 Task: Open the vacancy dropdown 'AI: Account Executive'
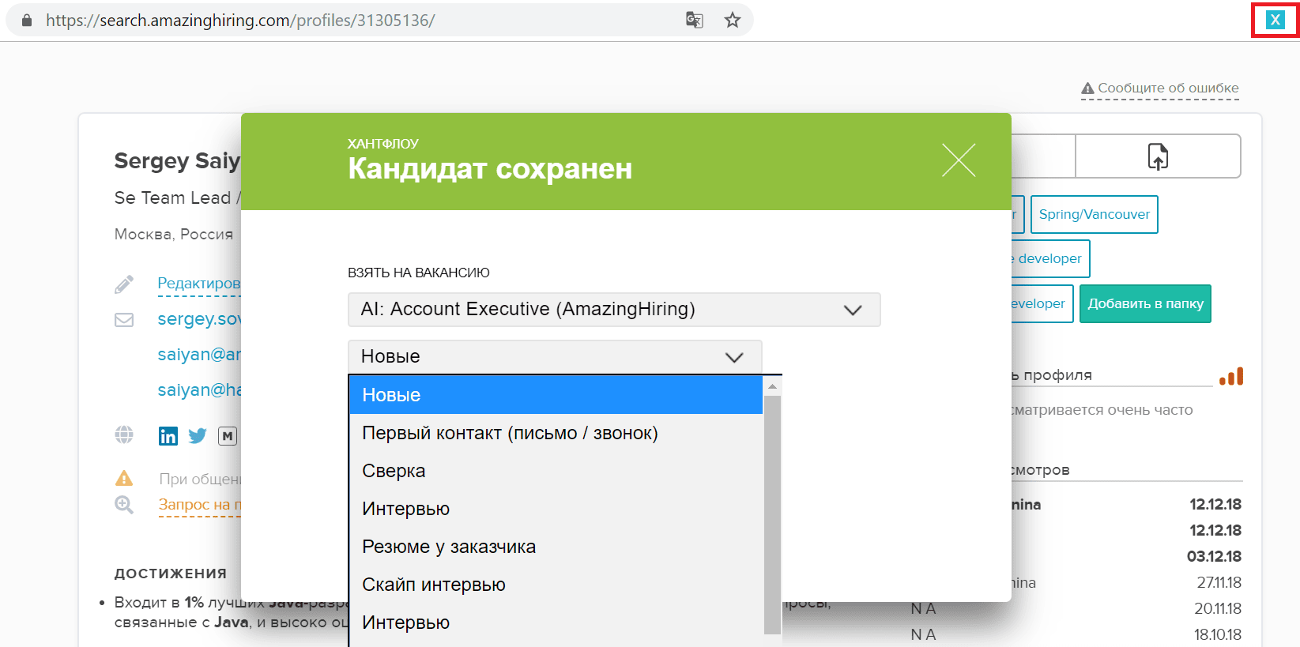614,310
